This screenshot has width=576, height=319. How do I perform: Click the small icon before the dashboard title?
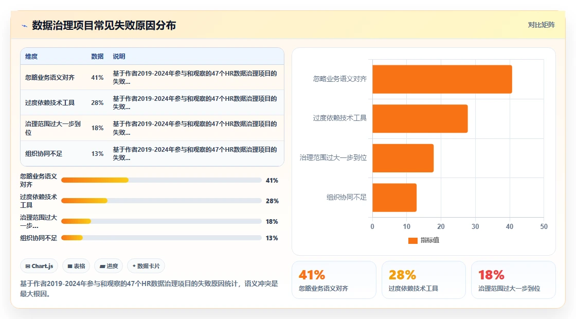coord(24,26)
